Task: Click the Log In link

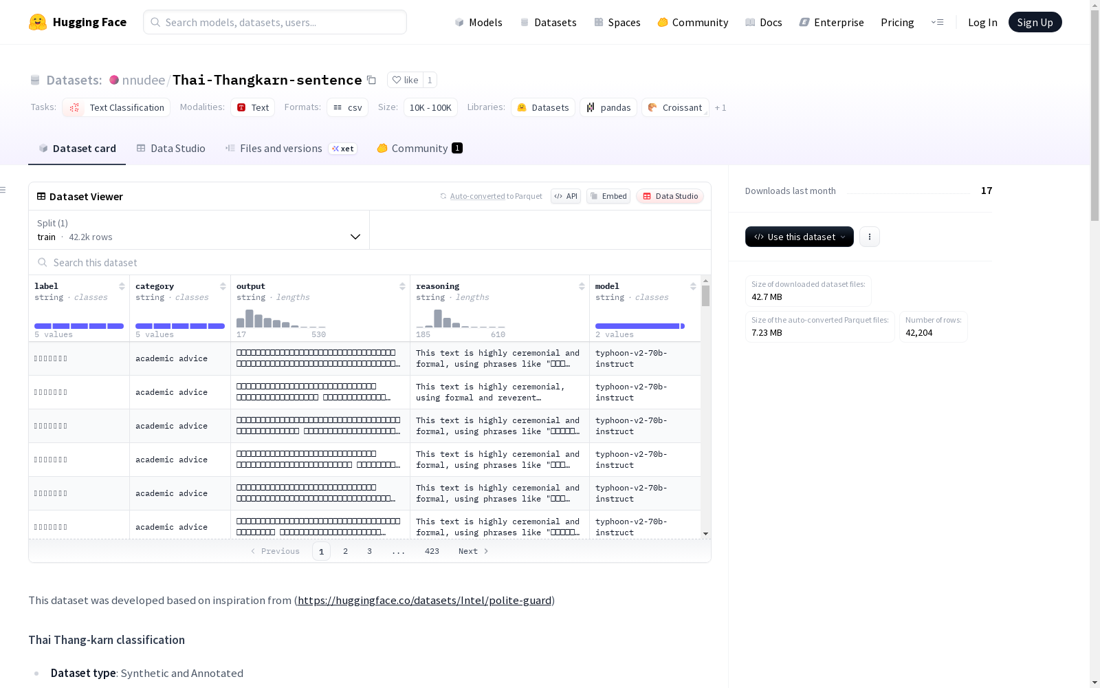Action: tap(982, 22)
